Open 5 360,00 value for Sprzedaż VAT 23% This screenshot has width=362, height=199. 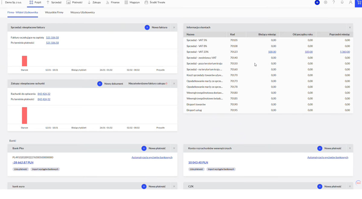click(x=345, y=52)
